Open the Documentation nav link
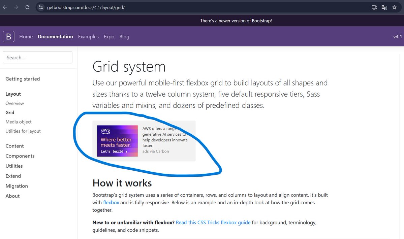Viewport: 404px width, 239px height. tap(55, 37)
